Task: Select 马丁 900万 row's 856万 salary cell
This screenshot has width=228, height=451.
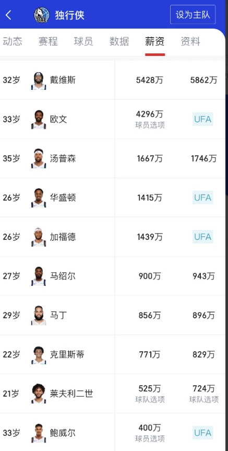Action: click(150, 316)
